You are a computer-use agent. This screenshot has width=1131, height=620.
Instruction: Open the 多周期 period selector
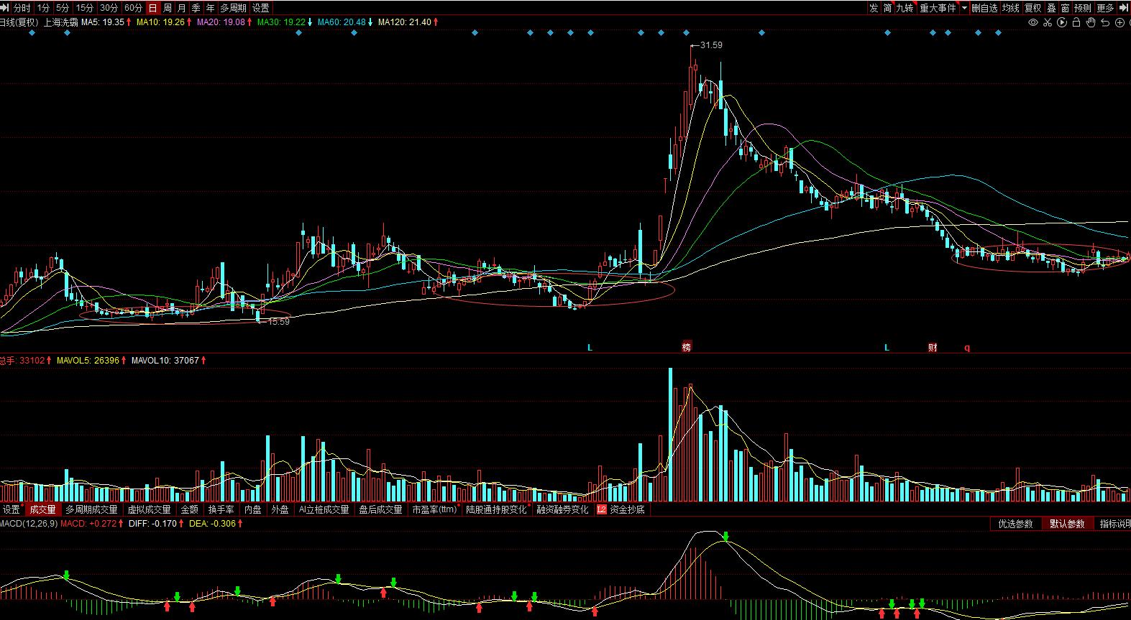coord(233,8)
